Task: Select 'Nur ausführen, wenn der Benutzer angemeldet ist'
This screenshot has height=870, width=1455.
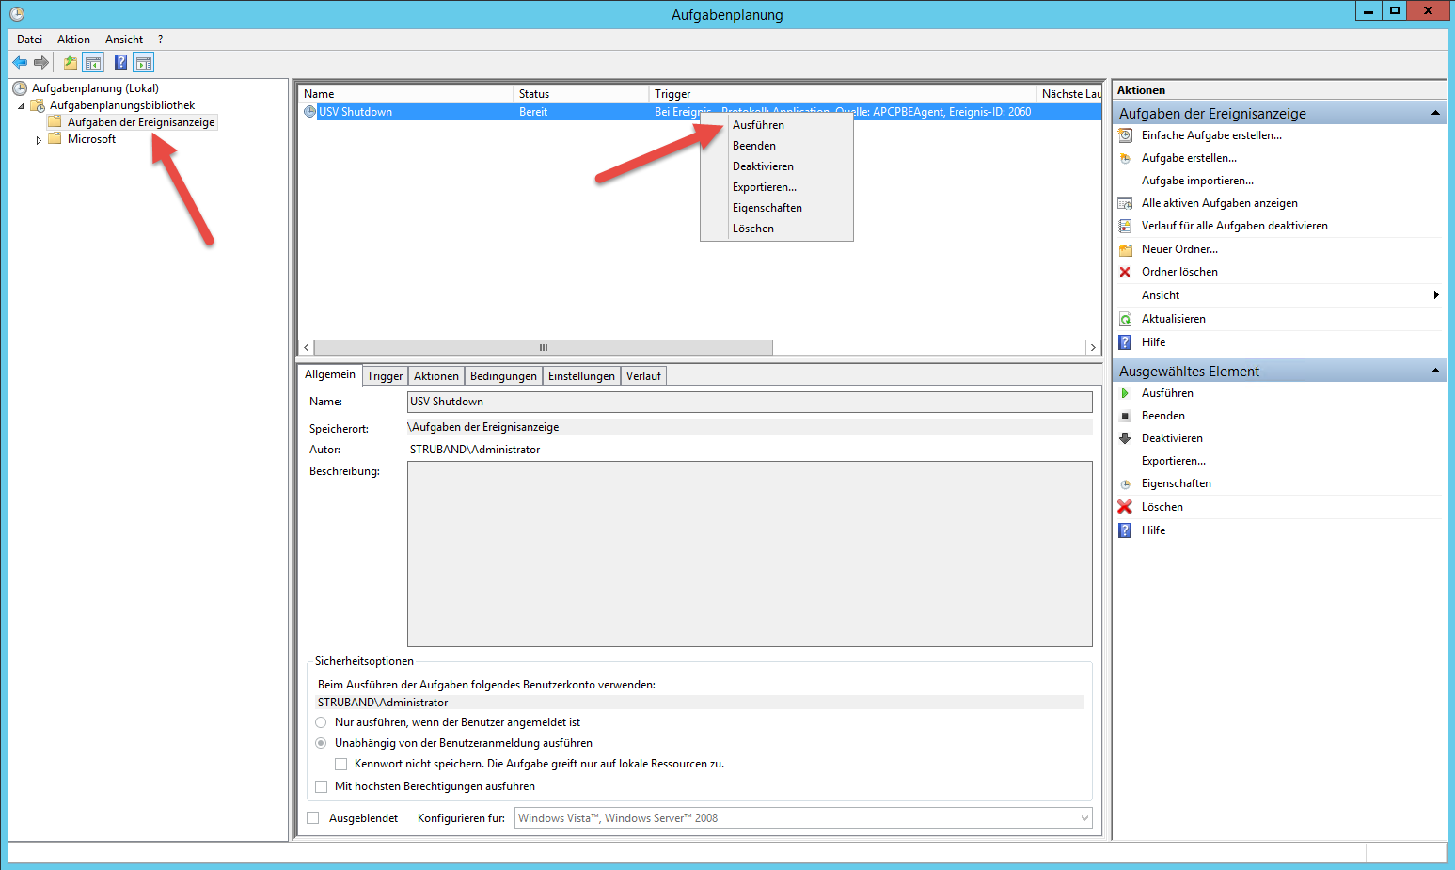Action: click(x=322, y=722)
